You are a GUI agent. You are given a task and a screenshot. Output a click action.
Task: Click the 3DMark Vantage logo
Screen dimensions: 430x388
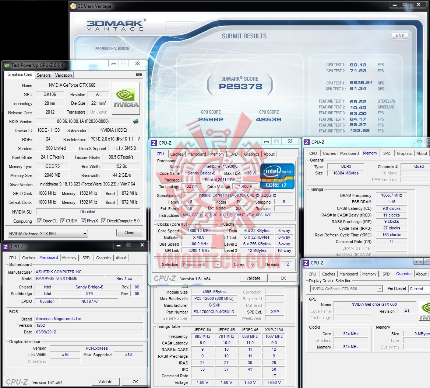point(117,25)
